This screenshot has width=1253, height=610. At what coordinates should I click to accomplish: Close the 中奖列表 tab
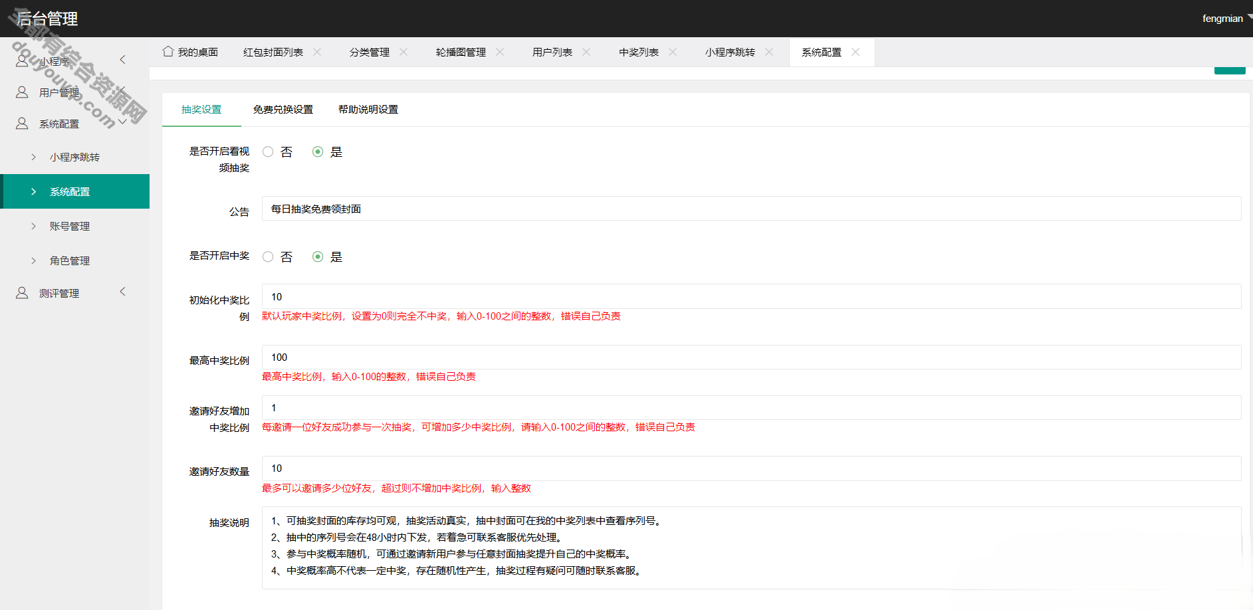pos(673,52)
